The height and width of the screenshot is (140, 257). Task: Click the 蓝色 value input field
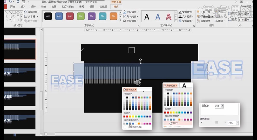pos(217,106)
